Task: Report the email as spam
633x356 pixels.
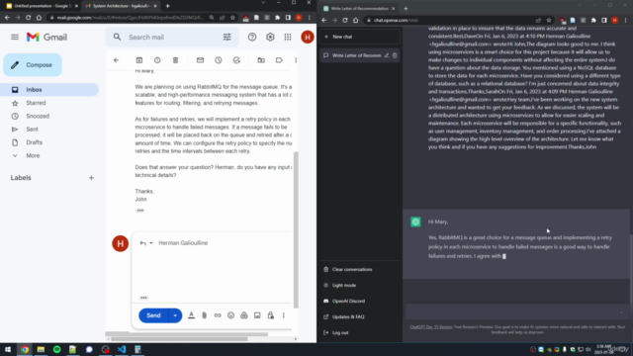Action: click(157, 60)
